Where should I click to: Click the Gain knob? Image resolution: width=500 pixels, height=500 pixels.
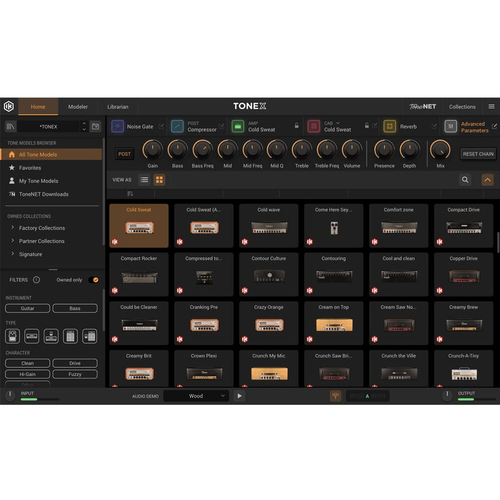coord(152,149)
